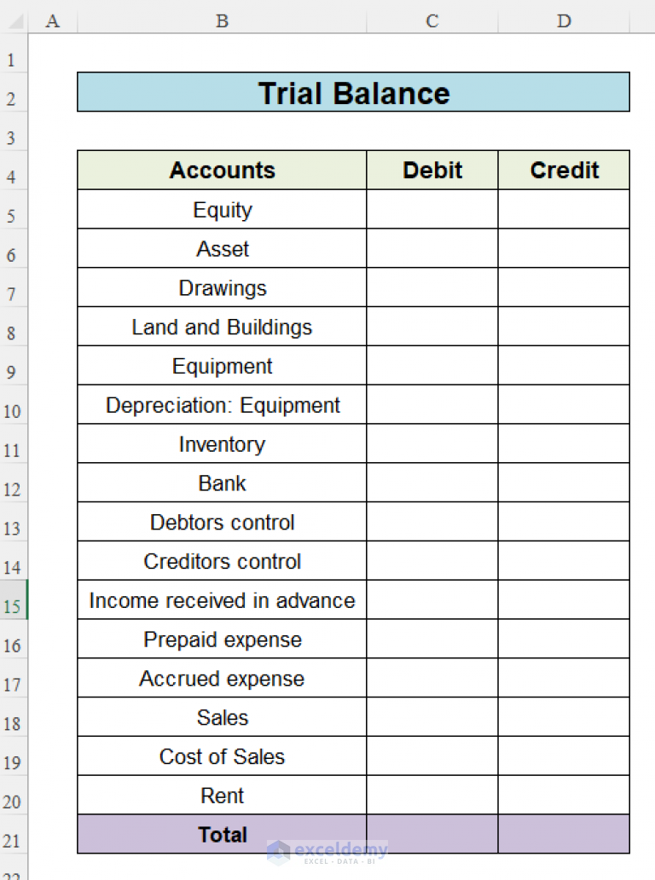Select the Debit cell for Sales
This screenshot has height=880, width=655.
click(x=432, y=718)
